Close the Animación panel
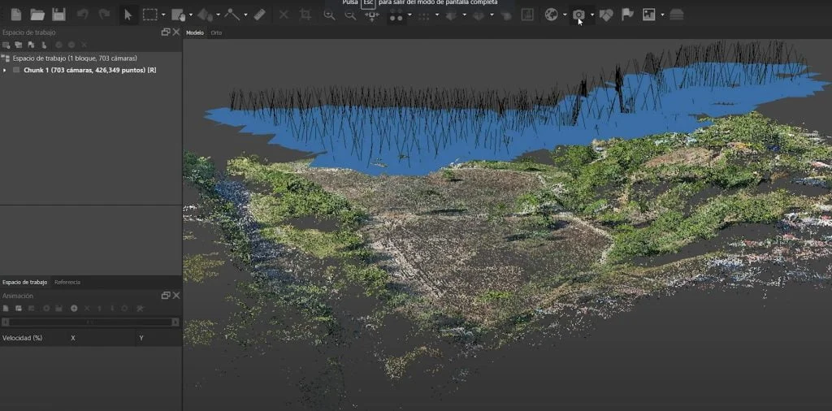This screenshot has height=411, width=832. point(176,296)
